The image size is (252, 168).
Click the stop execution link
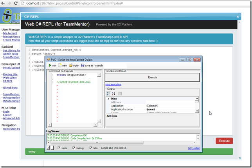pos(113,85)
